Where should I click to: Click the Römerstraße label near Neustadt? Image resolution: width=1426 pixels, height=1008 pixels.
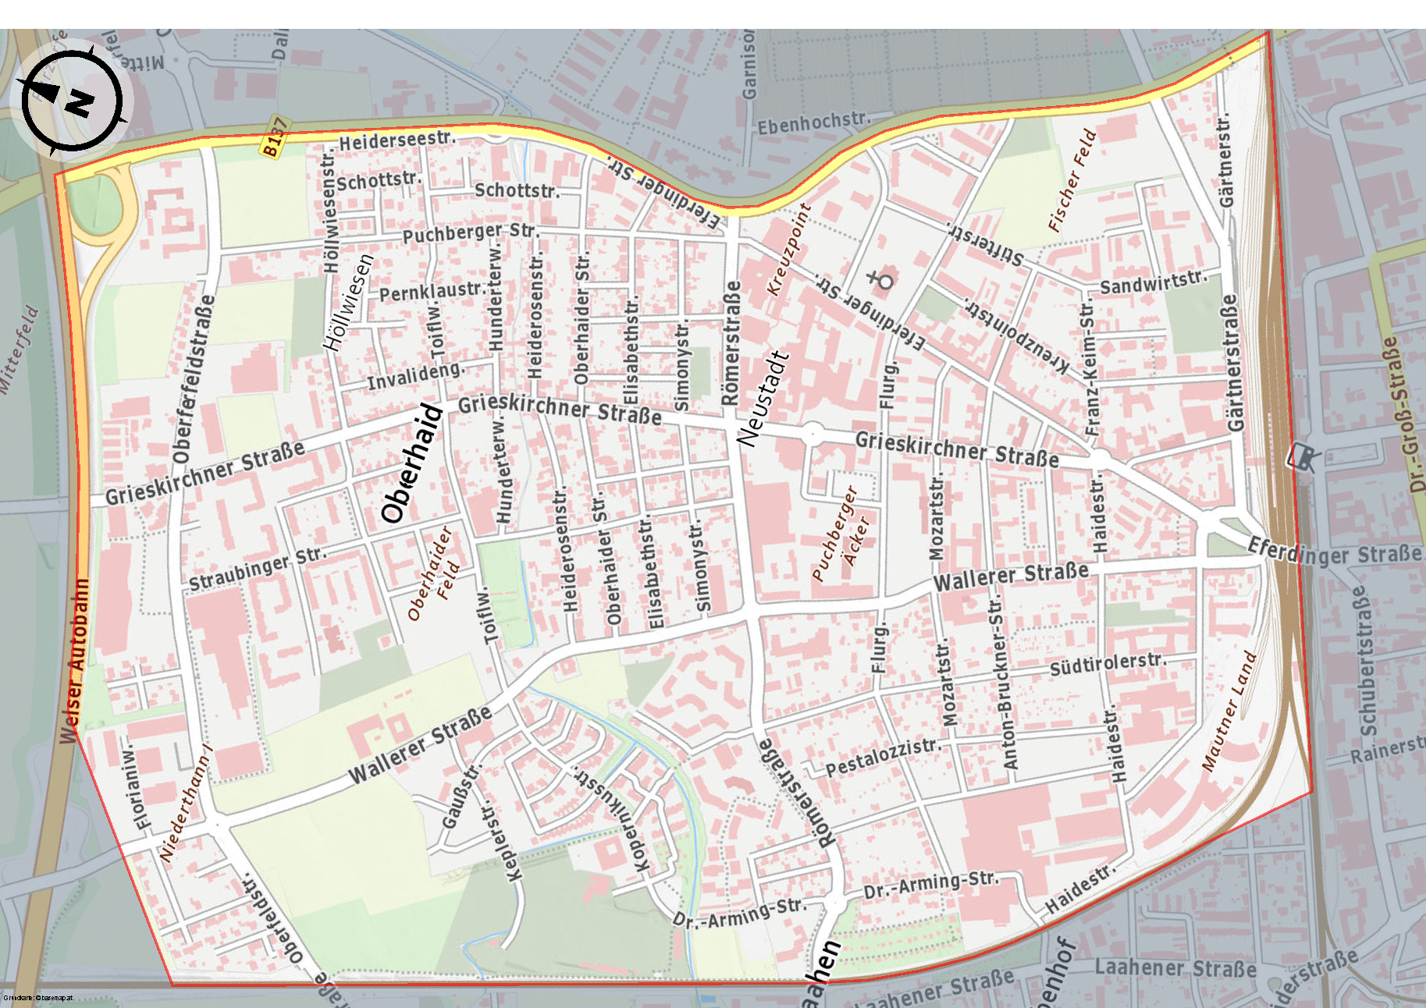point(730,343)
